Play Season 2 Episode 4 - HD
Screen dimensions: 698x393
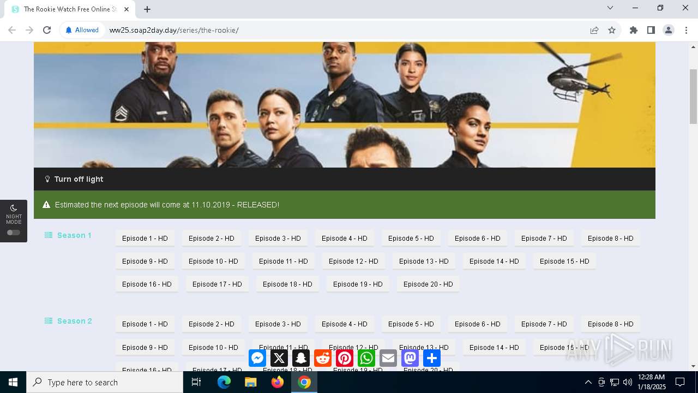point(345,324)
